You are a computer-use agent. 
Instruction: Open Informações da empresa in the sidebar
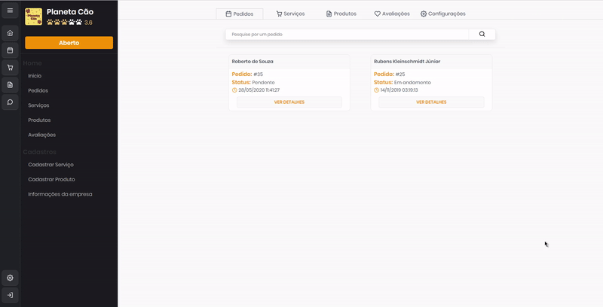click(x=60, y=194)
